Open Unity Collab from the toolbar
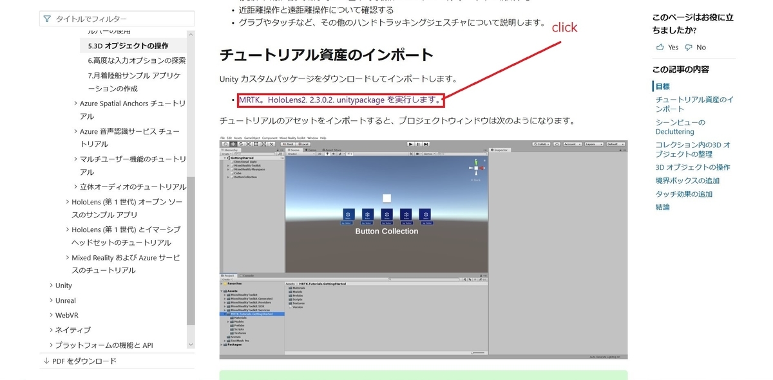The width and height of the screenshot is (773, 380). 541,144
